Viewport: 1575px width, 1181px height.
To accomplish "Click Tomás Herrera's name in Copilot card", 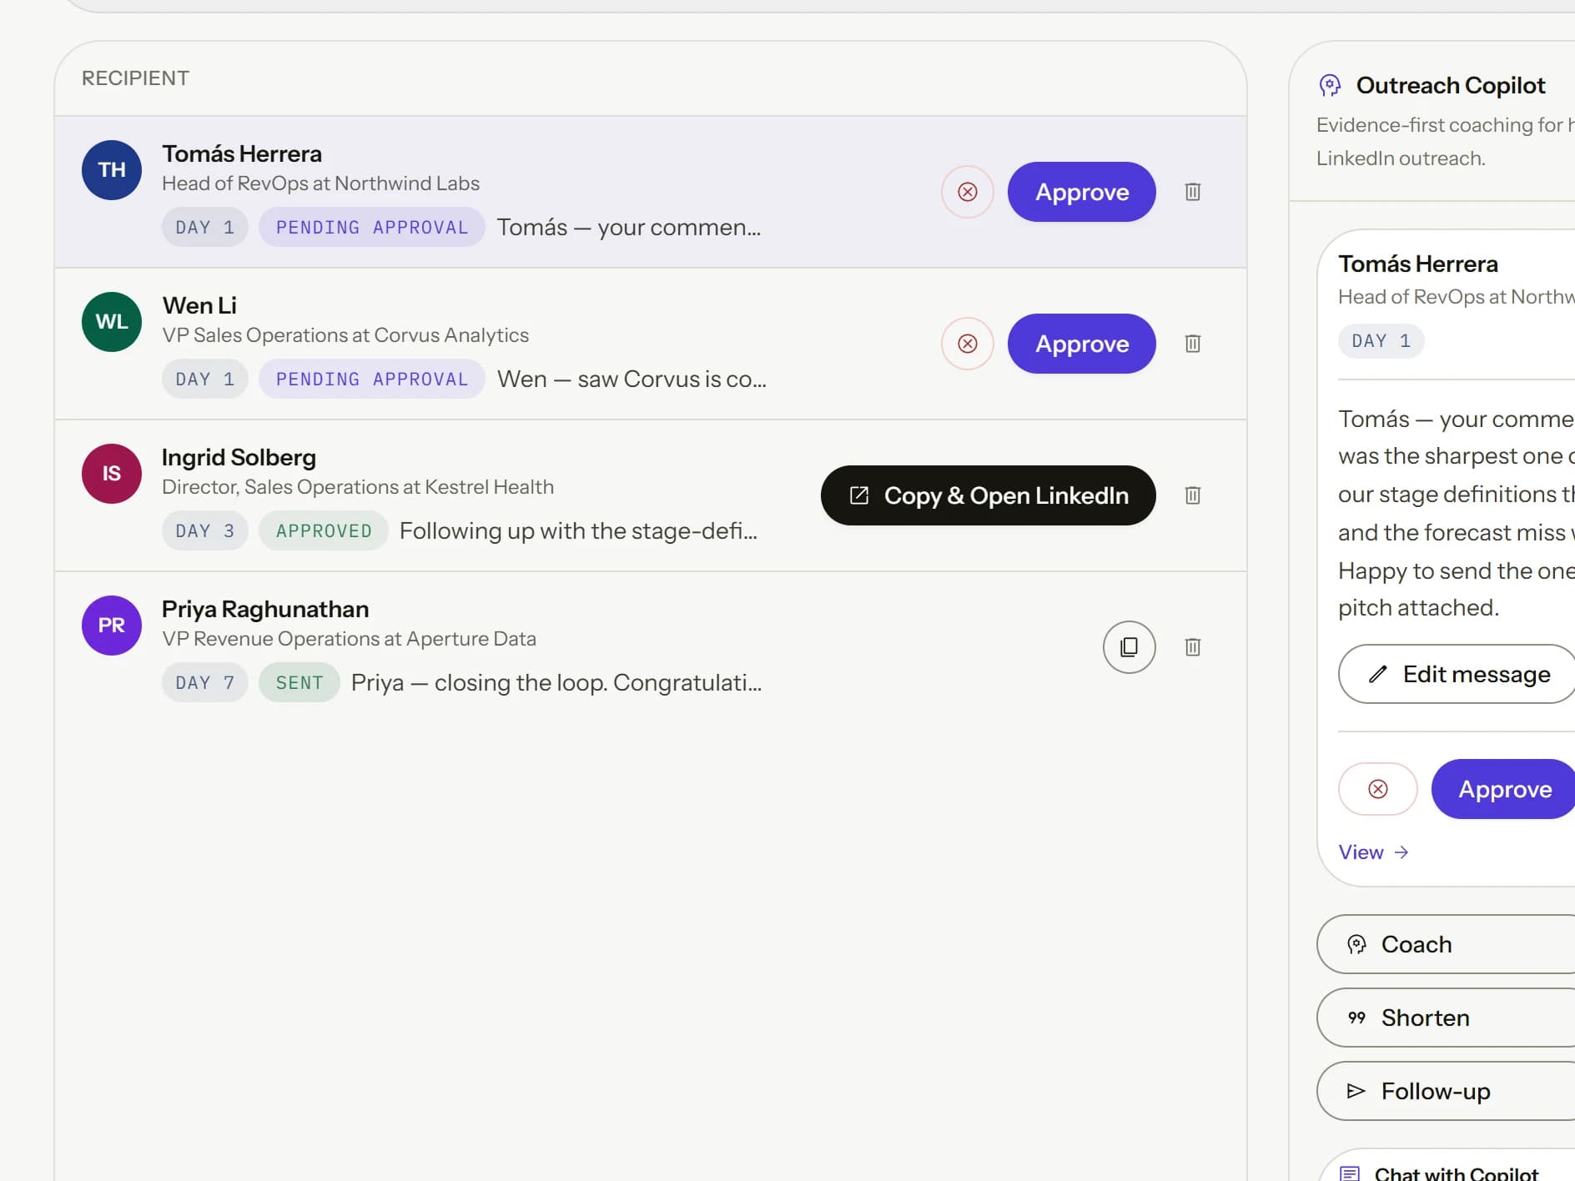I will [x=1418, y=264].
